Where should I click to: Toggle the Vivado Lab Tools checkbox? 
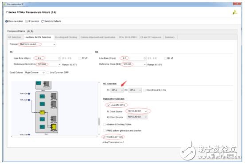click(105, 137)
